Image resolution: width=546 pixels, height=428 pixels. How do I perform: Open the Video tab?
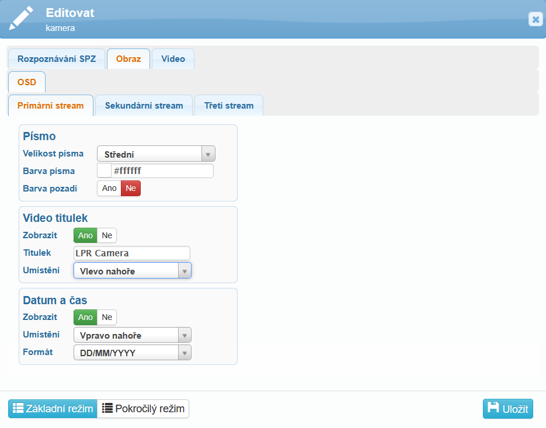tap(173, 59)
